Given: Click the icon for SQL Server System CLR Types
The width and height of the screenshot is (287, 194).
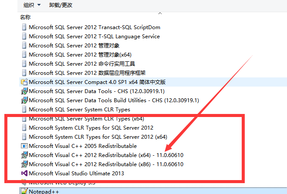Looking at the screenshot, I should coord(24,109).
